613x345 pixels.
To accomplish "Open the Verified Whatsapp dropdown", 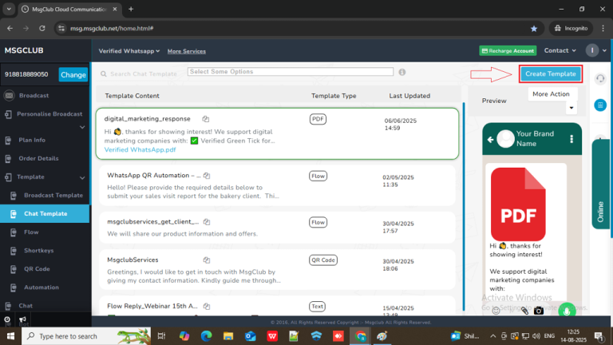I will tap(129, 50).
